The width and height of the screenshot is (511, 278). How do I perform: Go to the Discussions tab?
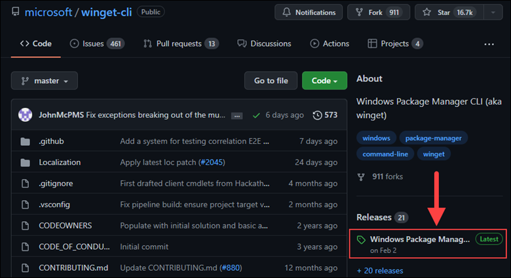[x=264, y=44]
